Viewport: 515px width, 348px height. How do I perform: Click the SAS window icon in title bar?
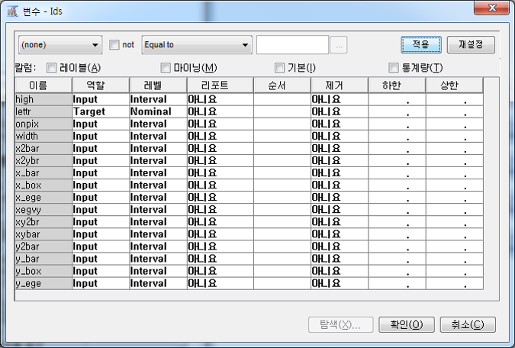point(12,11)
